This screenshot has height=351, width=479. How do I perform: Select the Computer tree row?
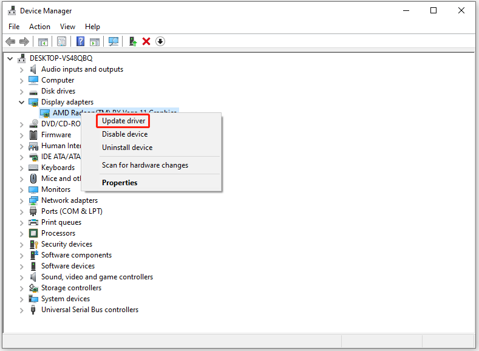tap(58, 80)
